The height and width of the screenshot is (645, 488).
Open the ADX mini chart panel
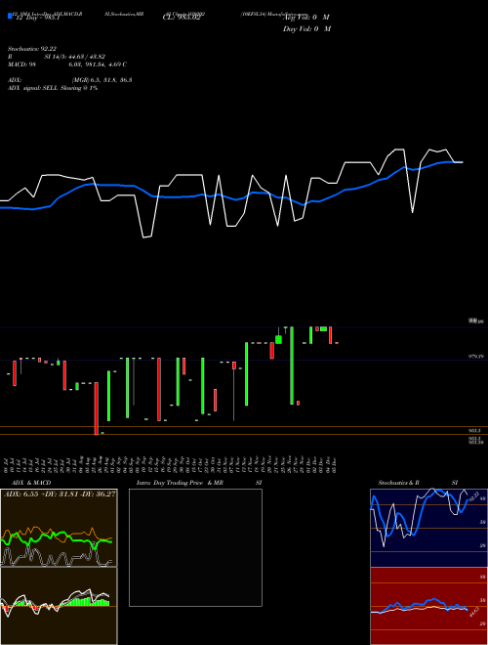[x=59, y=528]
